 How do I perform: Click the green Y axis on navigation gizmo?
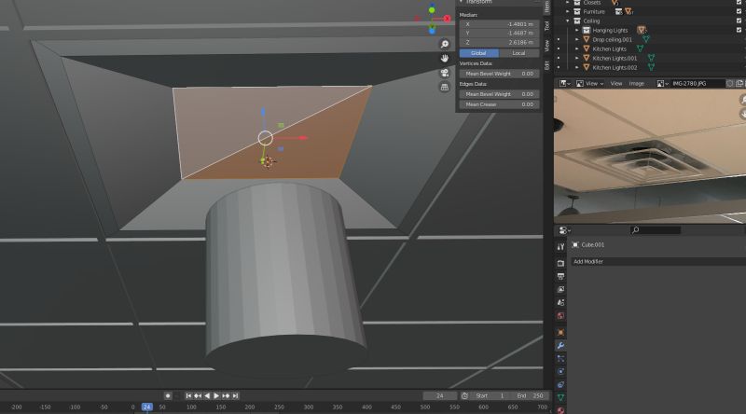pos(432,10)
